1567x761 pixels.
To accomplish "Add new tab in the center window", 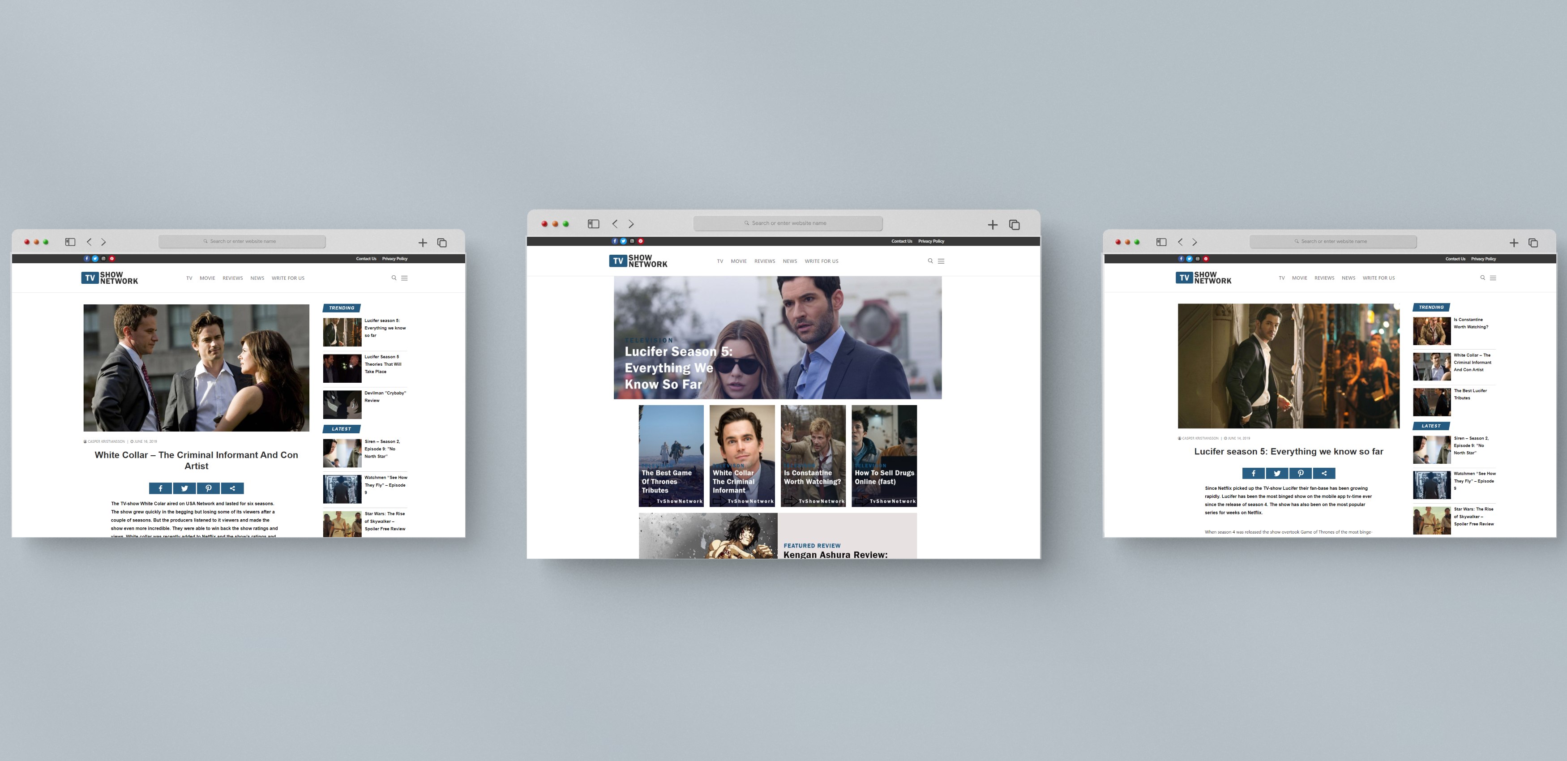I will (993, 225).
